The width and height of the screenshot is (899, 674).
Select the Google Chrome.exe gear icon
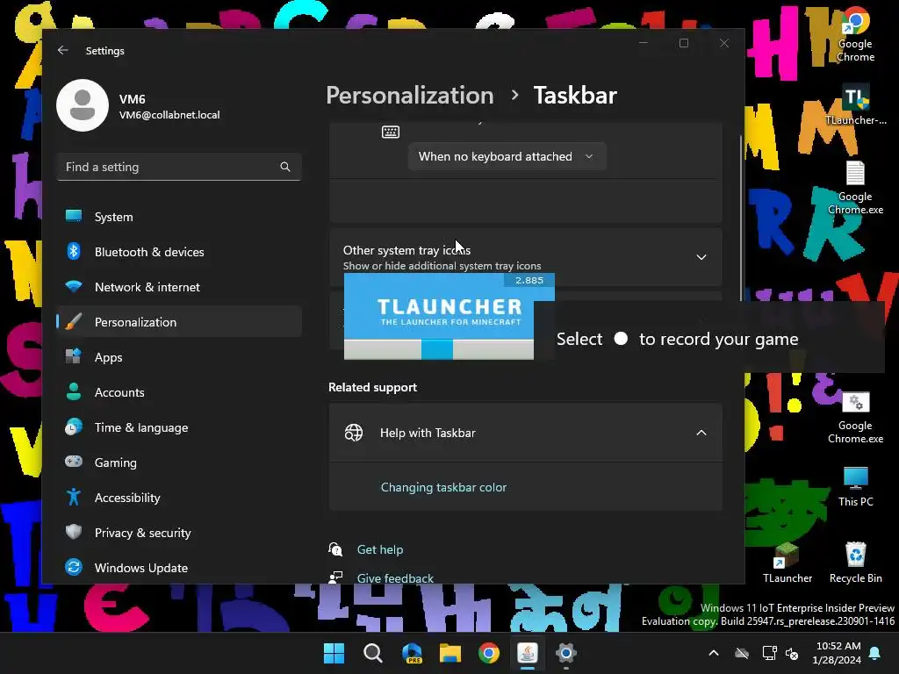855,417
